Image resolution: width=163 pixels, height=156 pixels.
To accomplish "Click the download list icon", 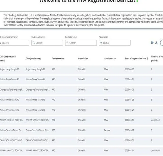I will point(156,43).
